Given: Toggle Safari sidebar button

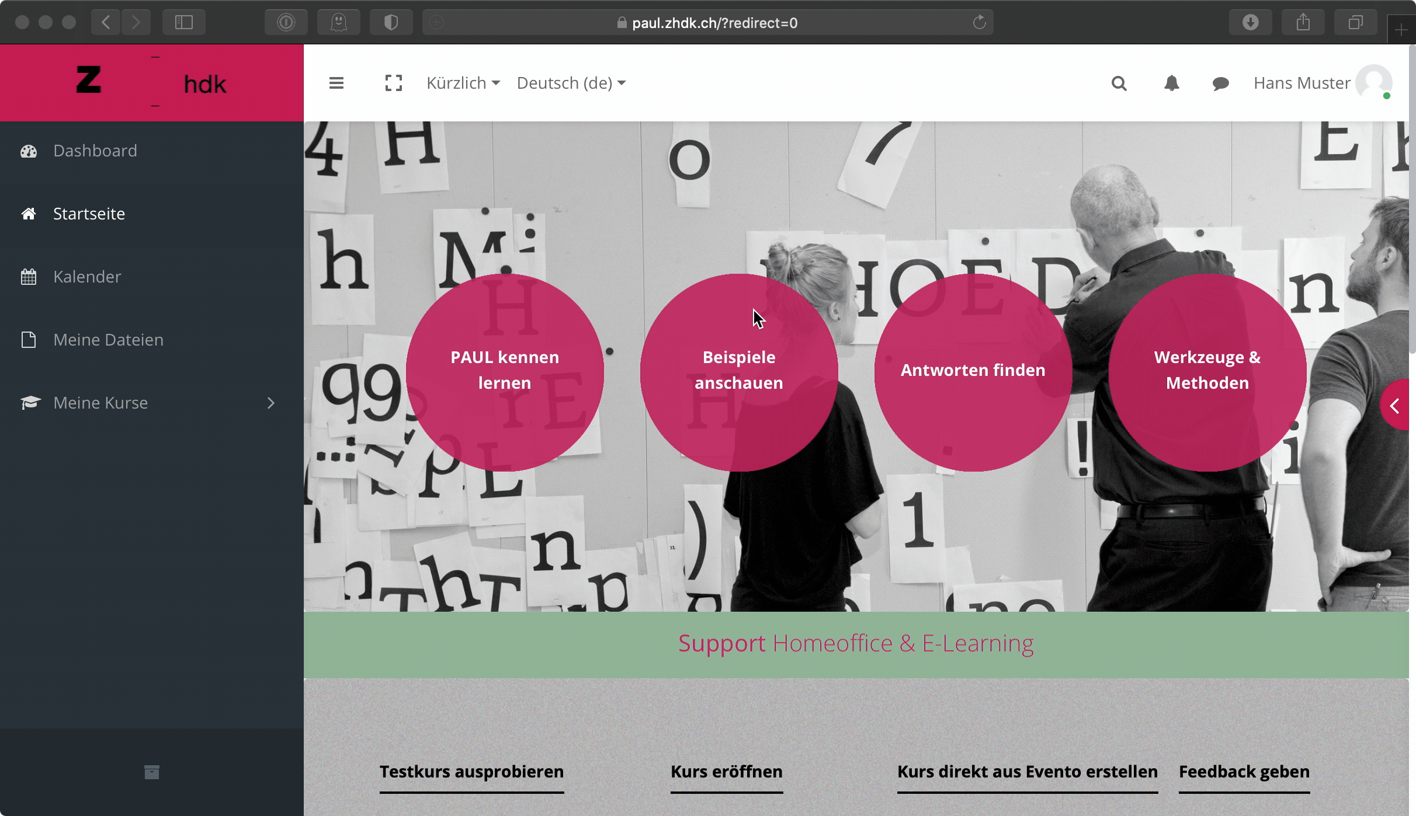Looking at the screenshot, I should [x=183, y=23].
